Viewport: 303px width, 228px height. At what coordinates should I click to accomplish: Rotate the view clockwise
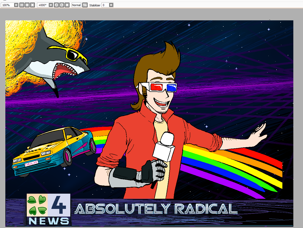click(62, 5)
